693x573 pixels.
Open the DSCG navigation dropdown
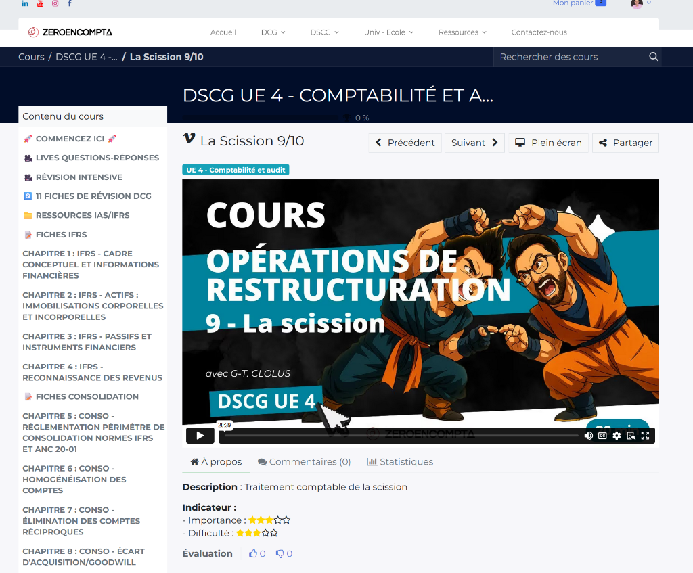(324, 32)
